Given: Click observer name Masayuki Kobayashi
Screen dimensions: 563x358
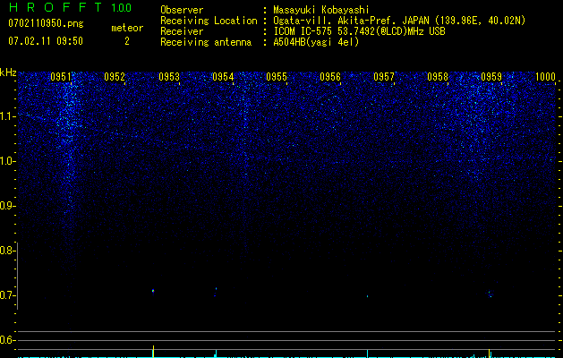Looking at the screenshot, I should 321,10.
